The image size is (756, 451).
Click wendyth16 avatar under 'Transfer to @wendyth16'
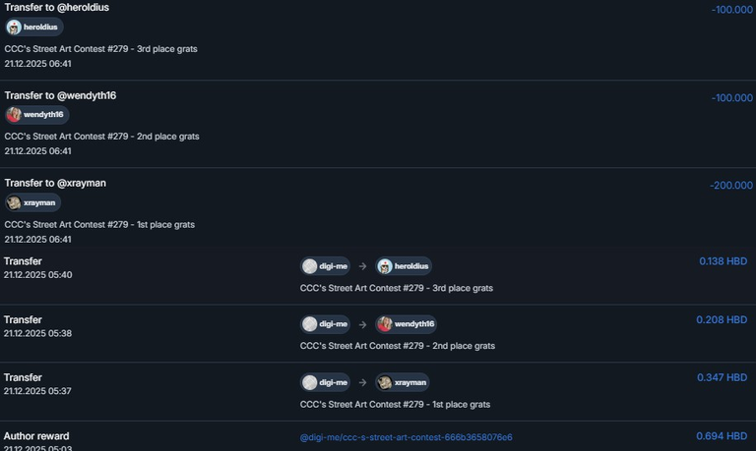pos(14,115)
